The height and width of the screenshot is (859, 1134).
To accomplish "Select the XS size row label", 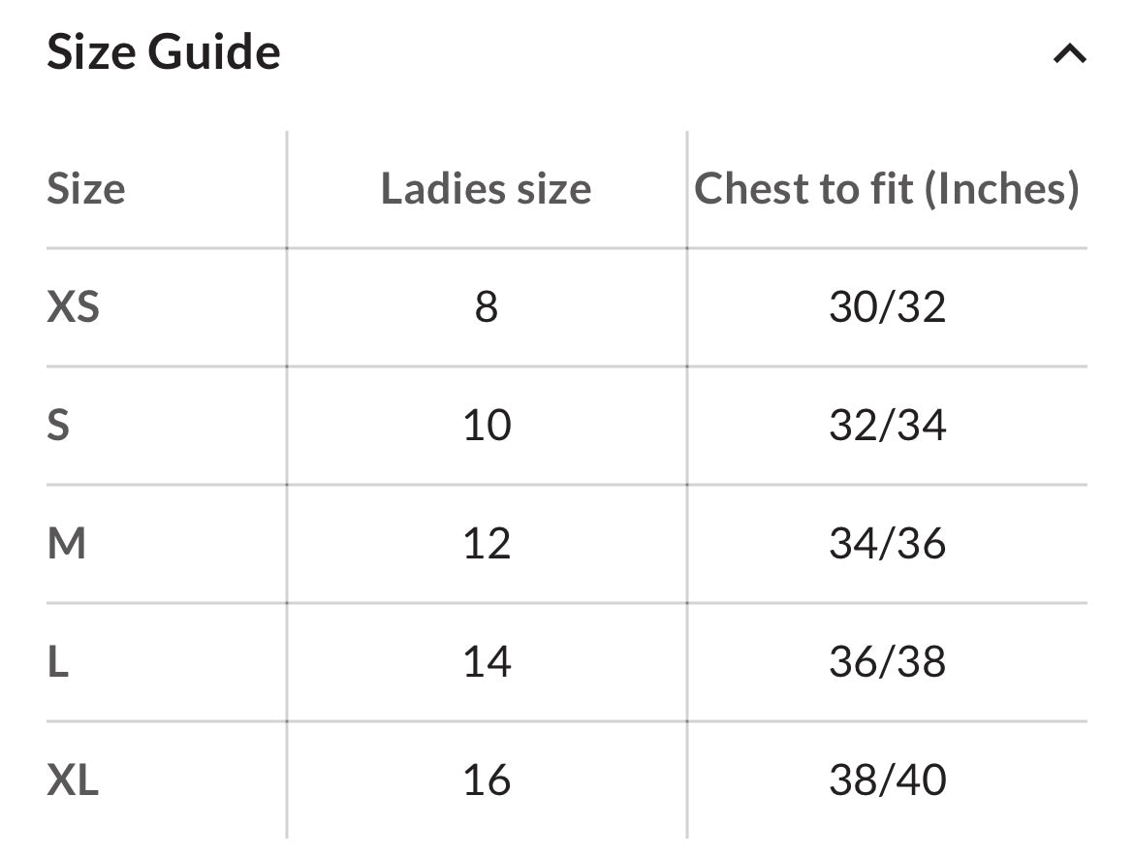I will click(x=74, y=307).
